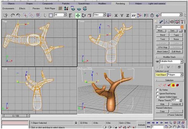Open the Select by Name list icon
Viewport: 188px width, 129px height.
pos(71,15)
